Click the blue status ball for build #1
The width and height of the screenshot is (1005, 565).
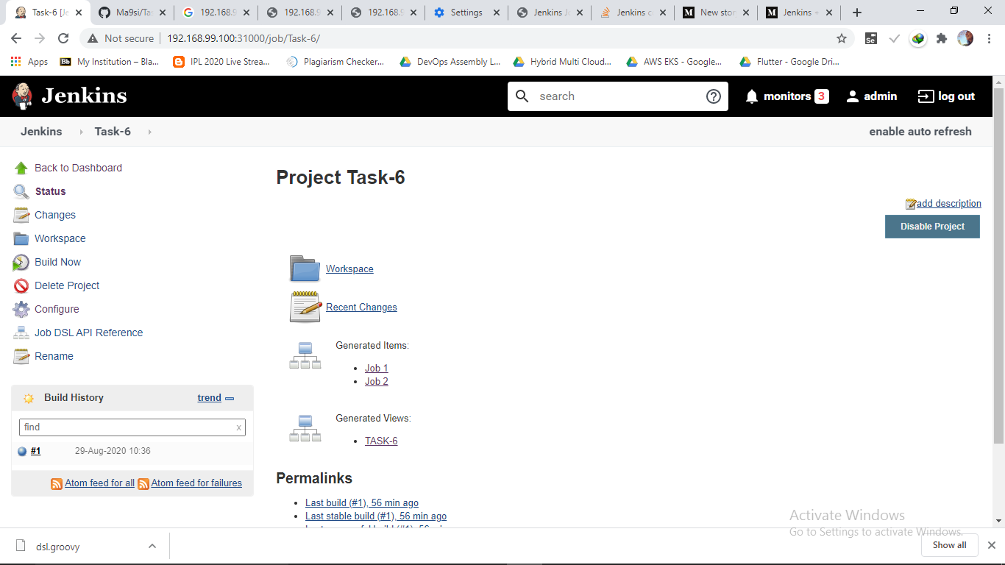click(22, 451)
